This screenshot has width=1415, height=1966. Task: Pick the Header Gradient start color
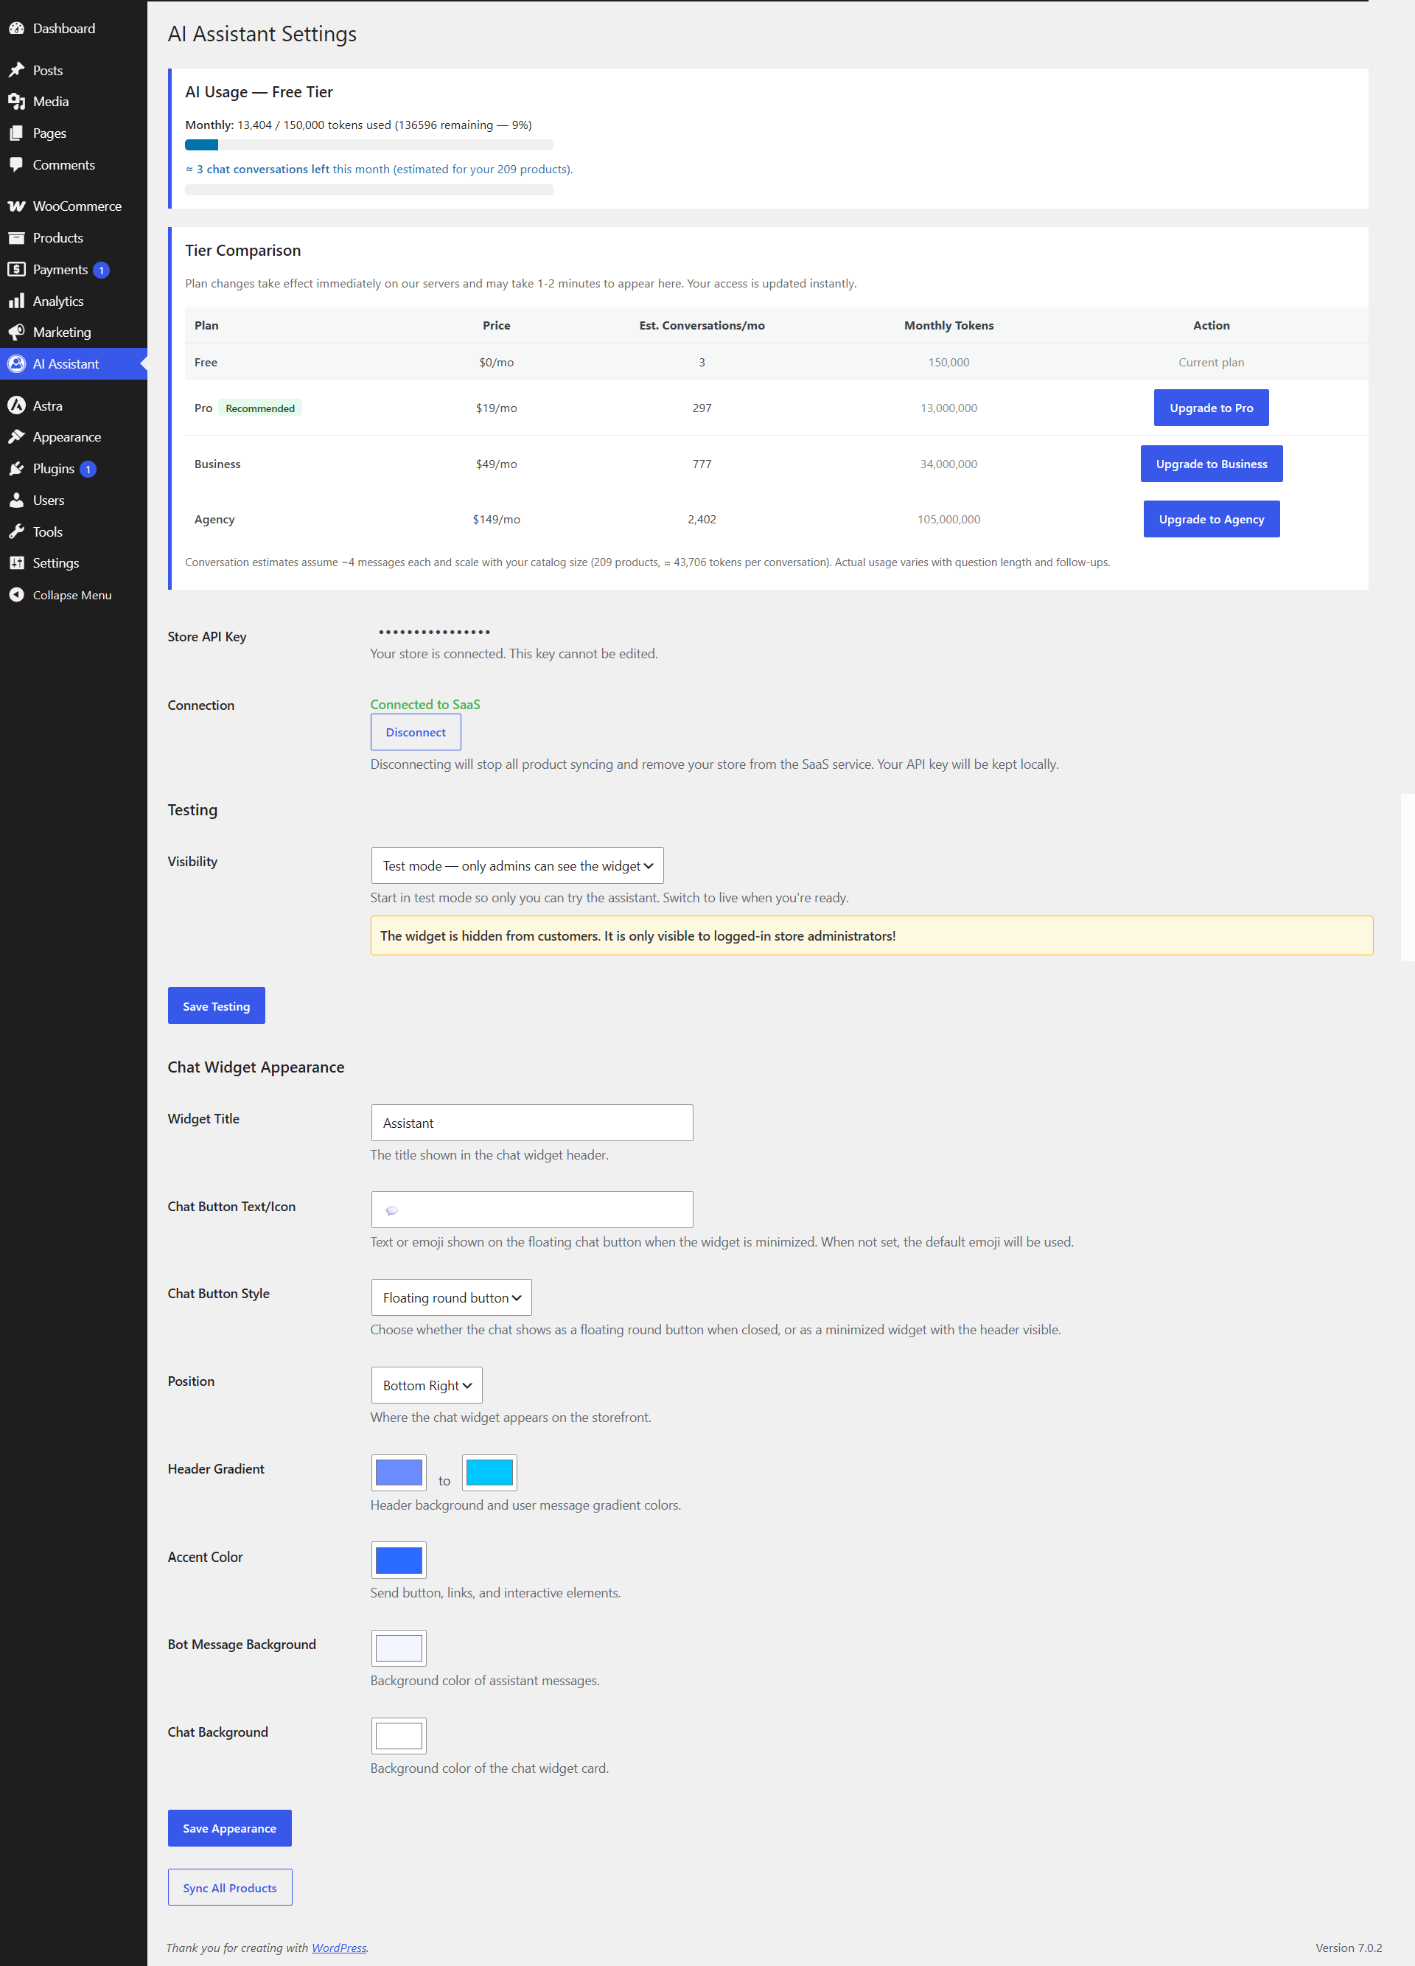(399, 1473)
